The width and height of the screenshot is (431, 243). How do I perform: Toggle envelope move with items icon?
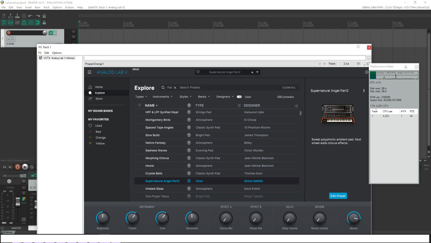coord(24,22)
